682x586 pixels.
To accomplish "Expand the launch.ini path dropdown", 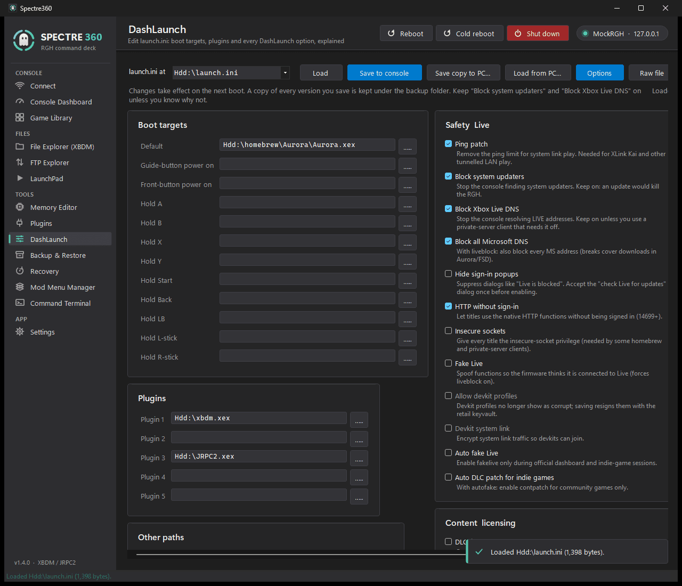I will [x=285, y=73].
